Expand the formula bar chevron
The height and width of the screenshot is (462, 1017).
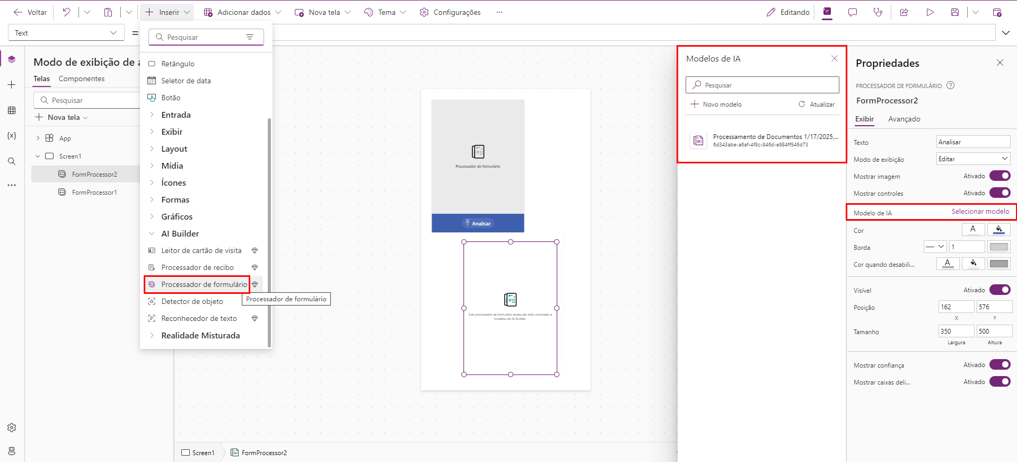click(x=1006, y=33)
